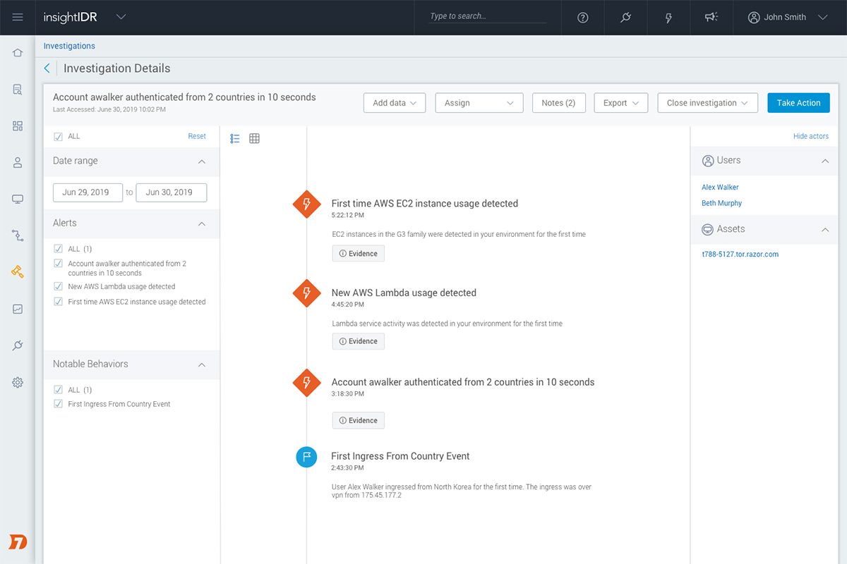Open Alex Walker user link
Image resolution: width=847 pixels, height=564 pixels.
click(x=720, y=188)
